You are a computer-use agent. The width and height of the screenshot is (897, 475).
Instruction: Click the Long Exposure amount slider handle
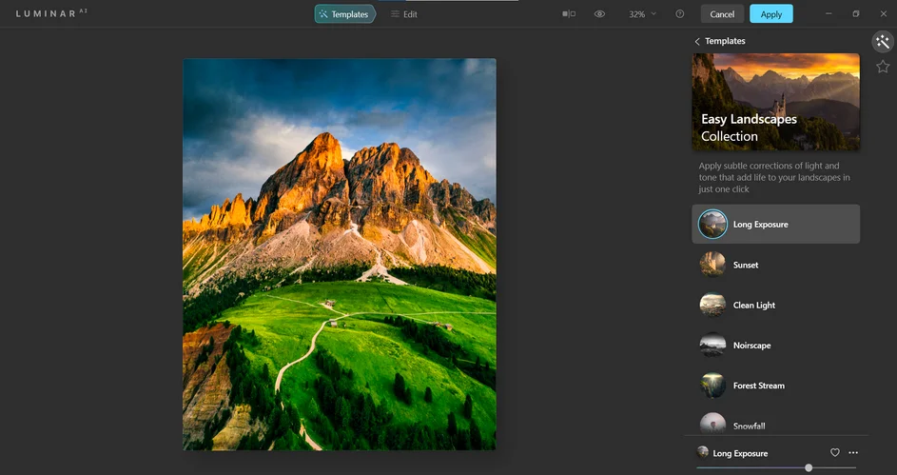(x=809, y=467)
